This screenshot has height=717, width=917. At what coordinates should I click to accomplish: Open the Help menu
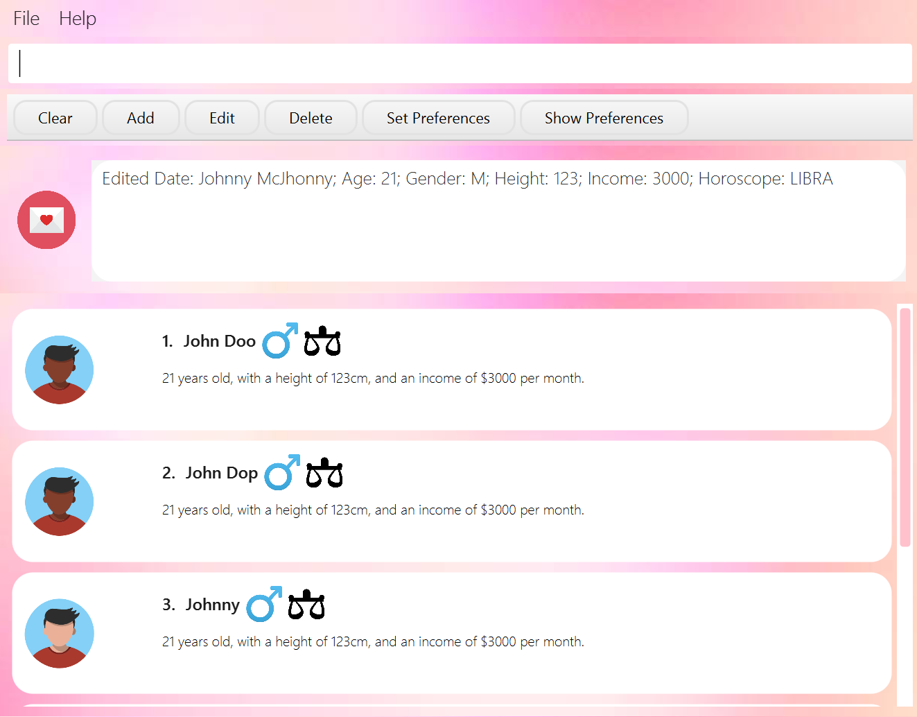click(78, 19)
